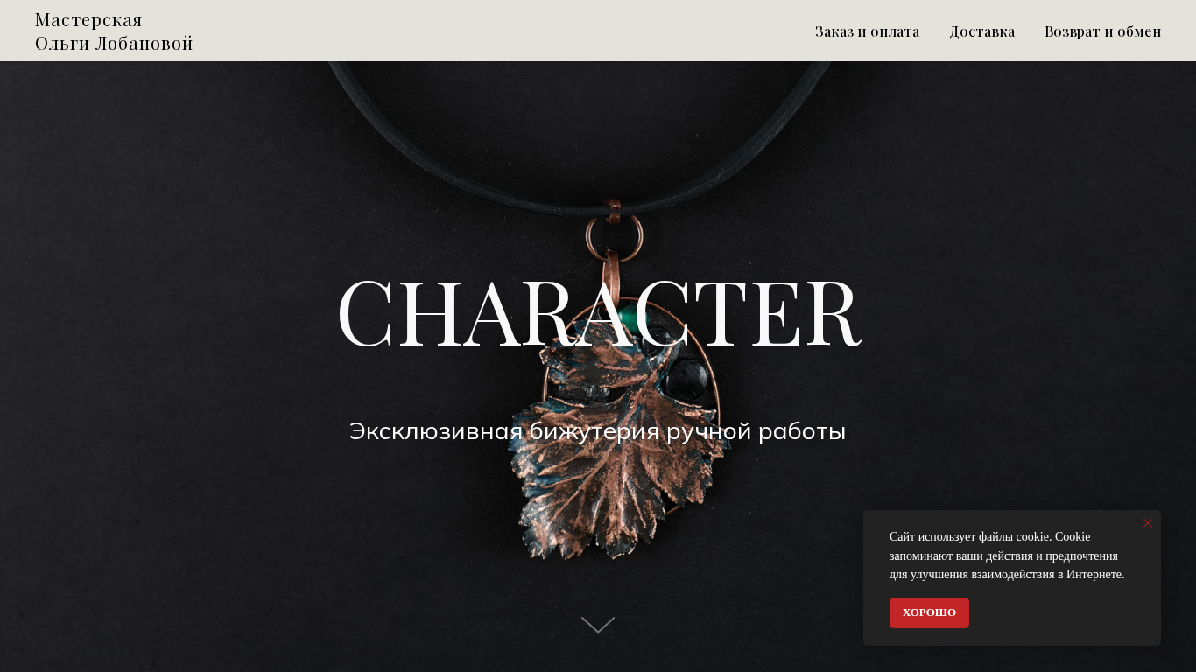Click the scroll-down chevron arrow
This screenshot has height=672, width=1196.
pyautogui.click(x=598, y=625)
